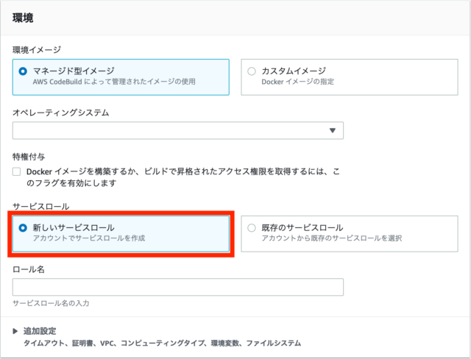Click the 追加設定 subtitle listing タイムアウト, VPC
Image resolution: width=471 pixels, height=359 pixels.
coord(162,343)
